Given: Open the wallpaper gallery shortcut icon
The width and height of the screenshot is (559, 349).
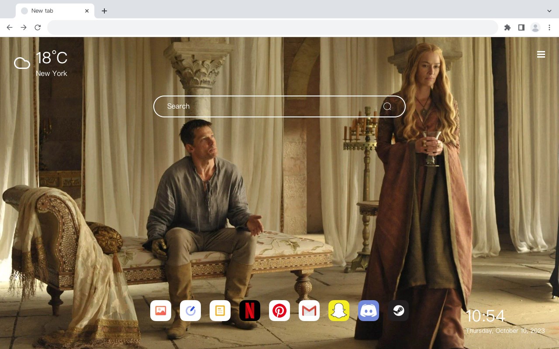Looking at the screenshot, I should pyautogui.click(x=161, y=311).
